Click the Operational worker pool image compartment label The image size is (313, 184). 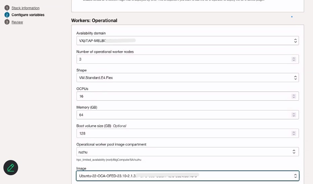pyautogui.click(x=111, y=144)
